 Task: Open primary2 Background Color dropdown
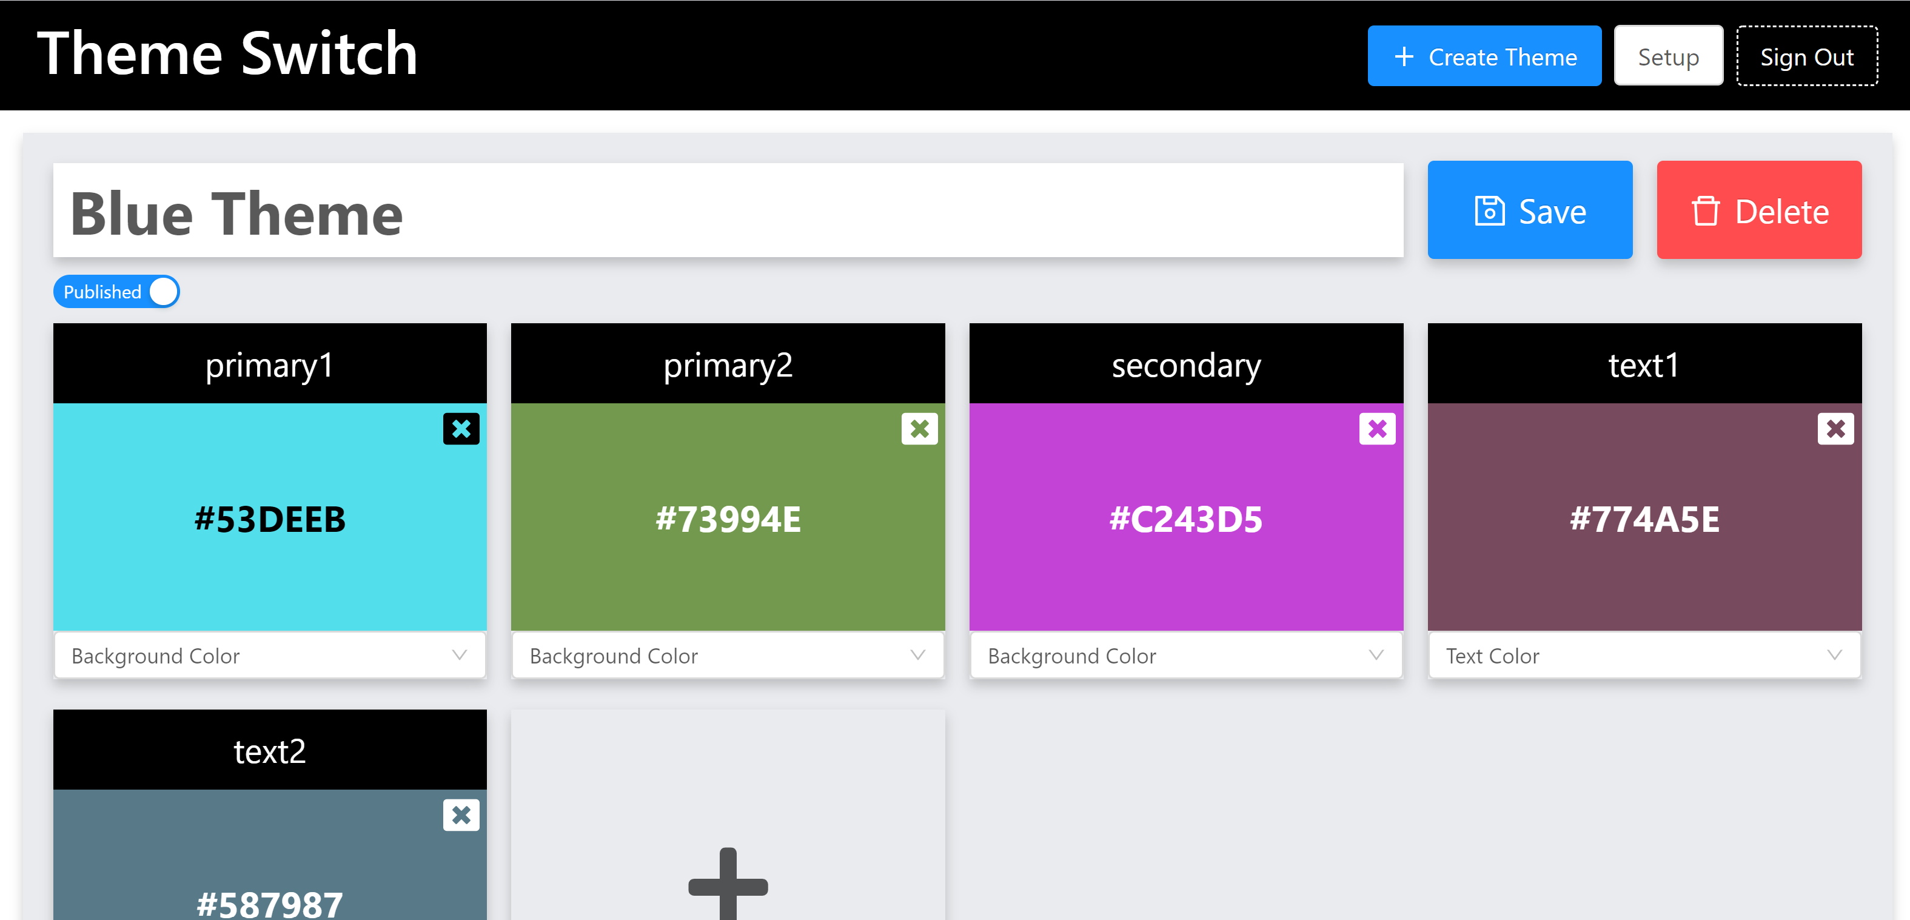coord(728,656)
